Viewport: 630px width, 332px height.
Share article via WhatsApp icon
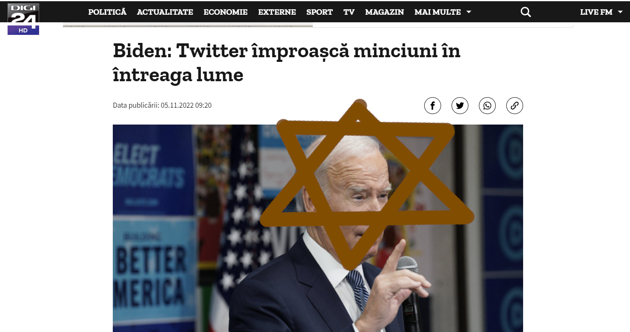(487, 106)
